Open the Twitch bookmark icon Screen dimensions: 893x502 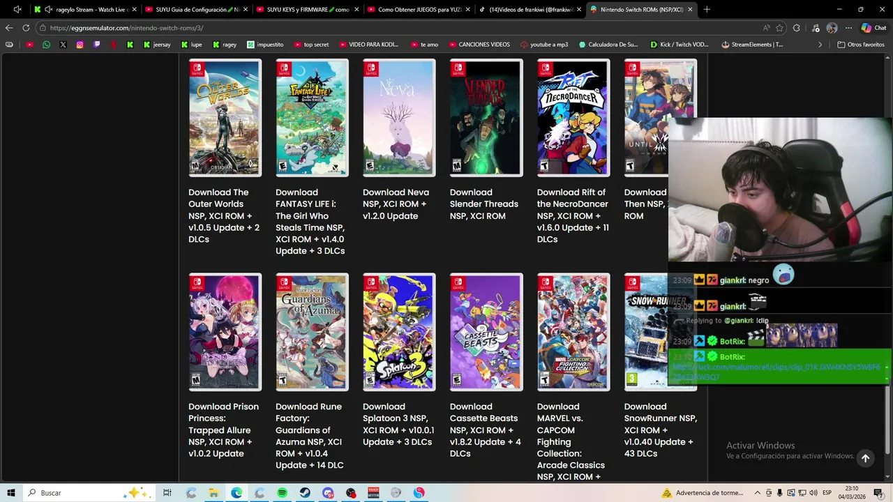point(96,45)
